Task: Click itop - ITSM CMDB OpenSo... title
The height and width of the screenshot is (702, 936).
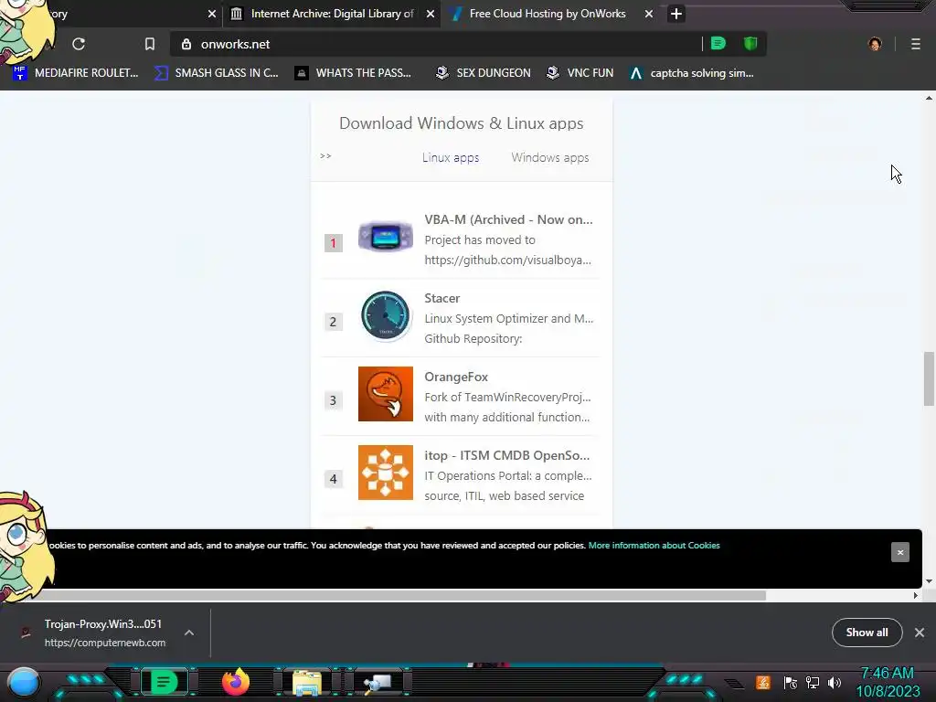Action: [506, 455]
